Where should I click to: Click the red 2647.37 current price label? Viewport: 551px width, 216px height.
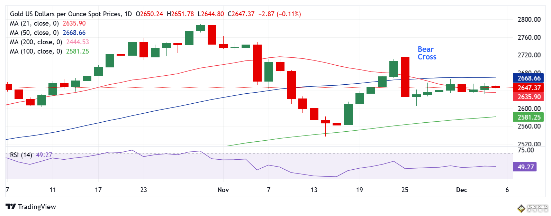pyautogui.click(x=529, y=88)
